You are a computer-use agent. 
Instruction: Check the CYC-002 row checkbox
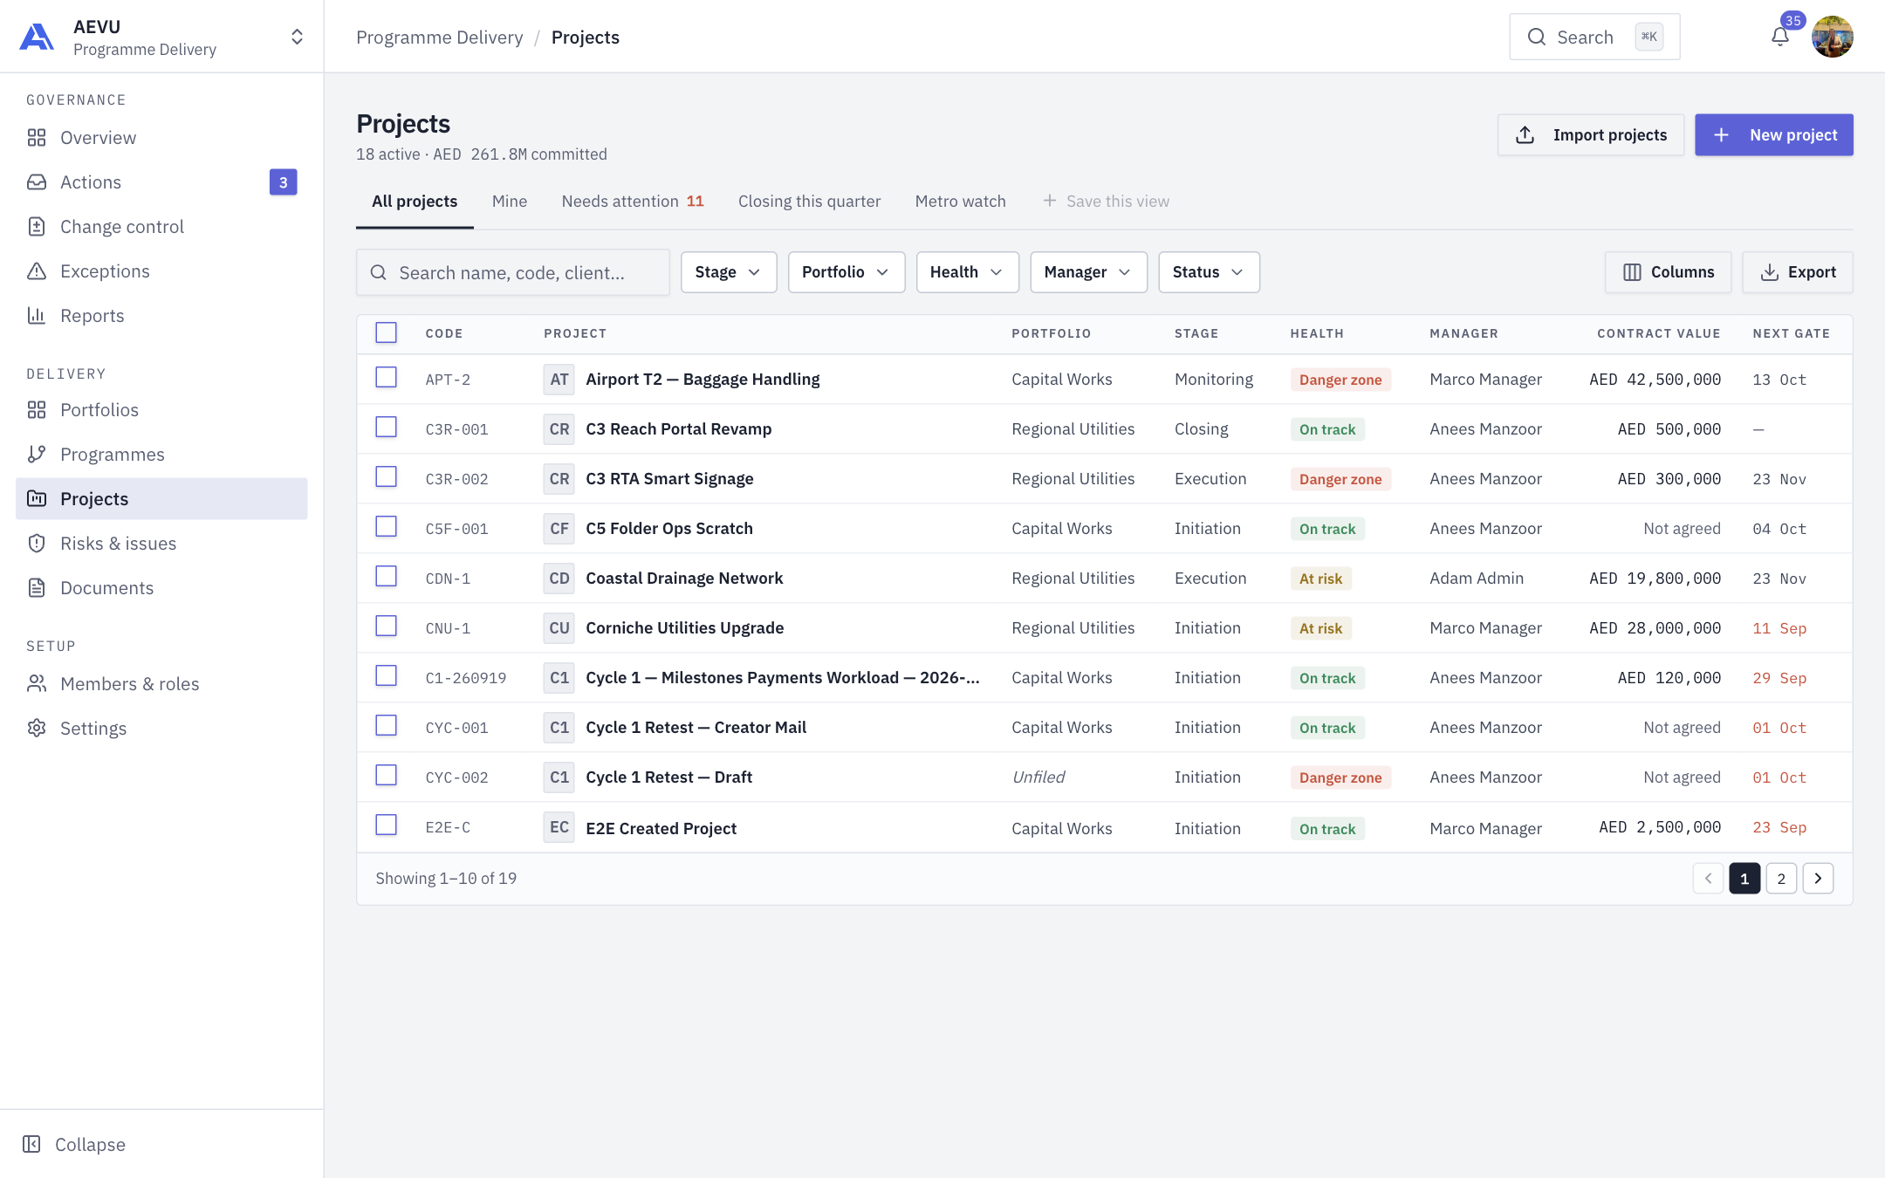[386, 775]
